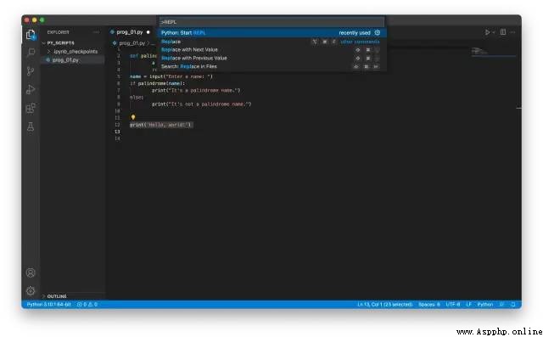Image resolution: width=543 pixels, height=337 pixels.
Task: Change the LF end-of-line setting
Action: (x=468, y=305)
